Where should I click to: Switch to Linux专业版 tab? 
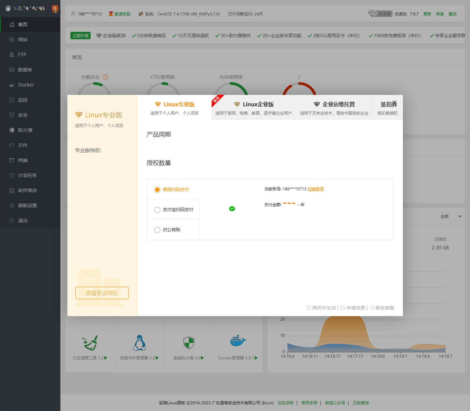[175, 108]
